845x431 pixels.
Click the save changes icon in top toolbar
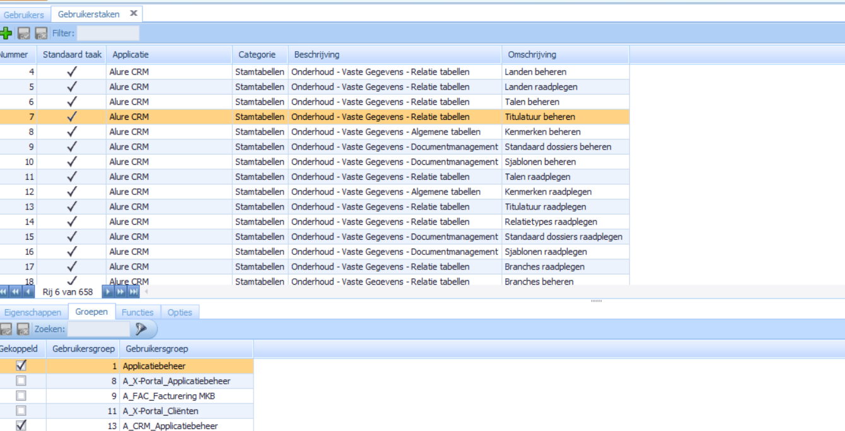click(x=24, y=33)
